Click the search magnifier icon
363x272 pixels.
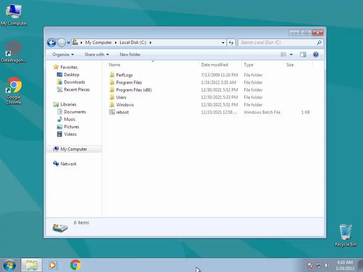(319, 42)
